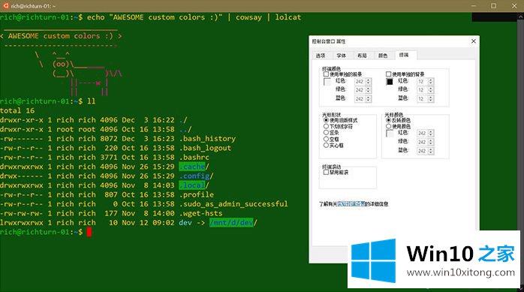Adjust foreground 蓝色 spinner arrows
The height and width of the screenshot is (292, 524).
[369, 99]
